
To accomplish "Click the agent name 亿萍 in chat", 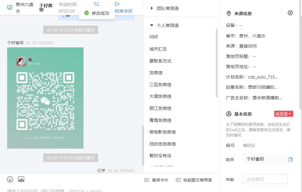I will pos(101,171).
